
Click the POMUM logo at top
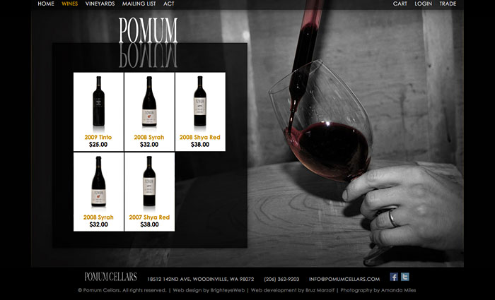[x=148, y=30]
